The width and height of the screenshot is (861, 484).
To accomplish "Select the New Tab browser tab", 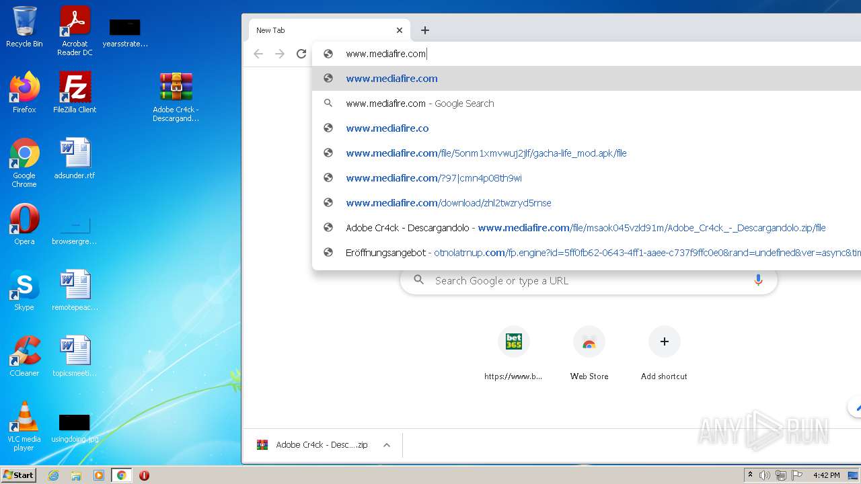I will pos(329,30).
